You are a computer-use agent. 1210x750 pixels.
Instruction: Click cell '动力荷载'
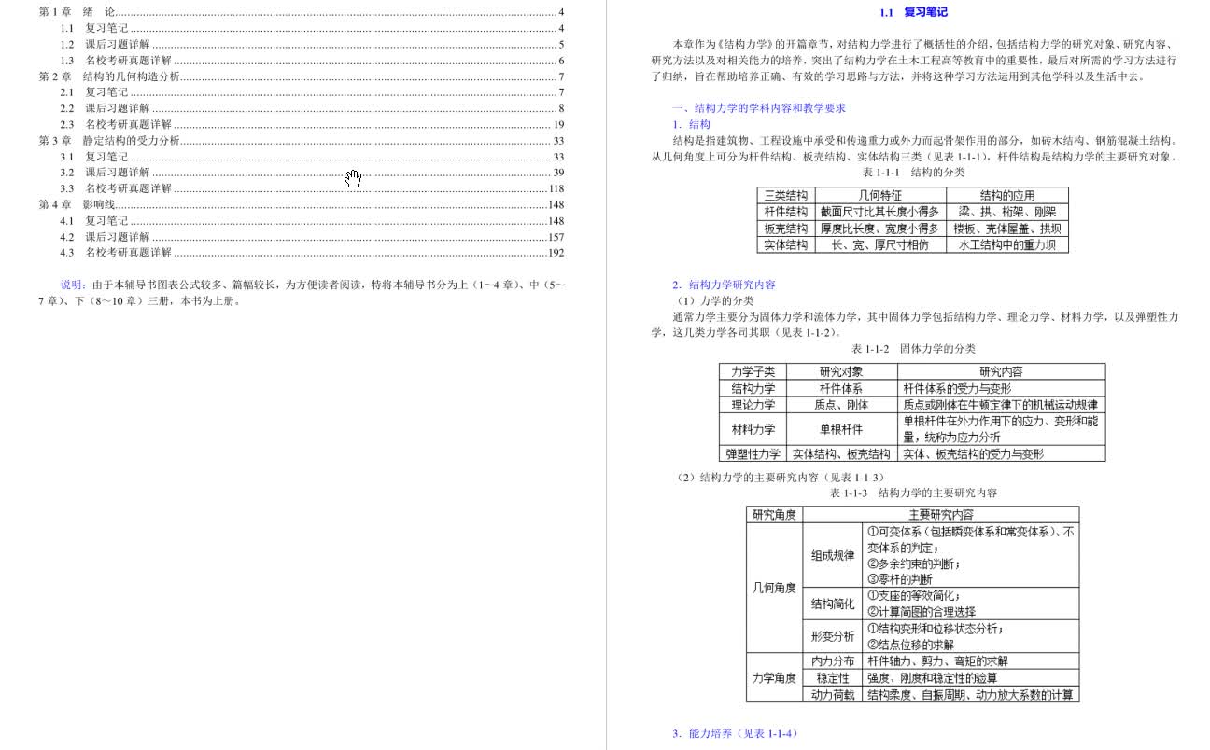[x=833, y=694]
